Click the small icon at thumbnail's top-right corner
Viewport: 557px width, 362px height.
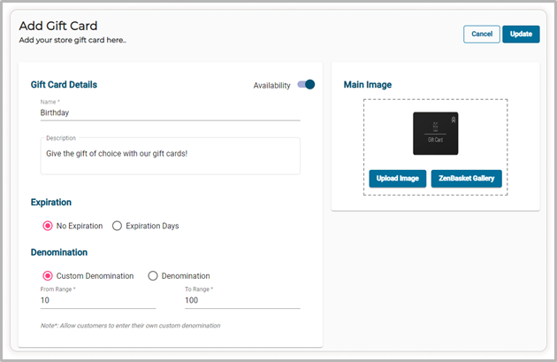453,118
